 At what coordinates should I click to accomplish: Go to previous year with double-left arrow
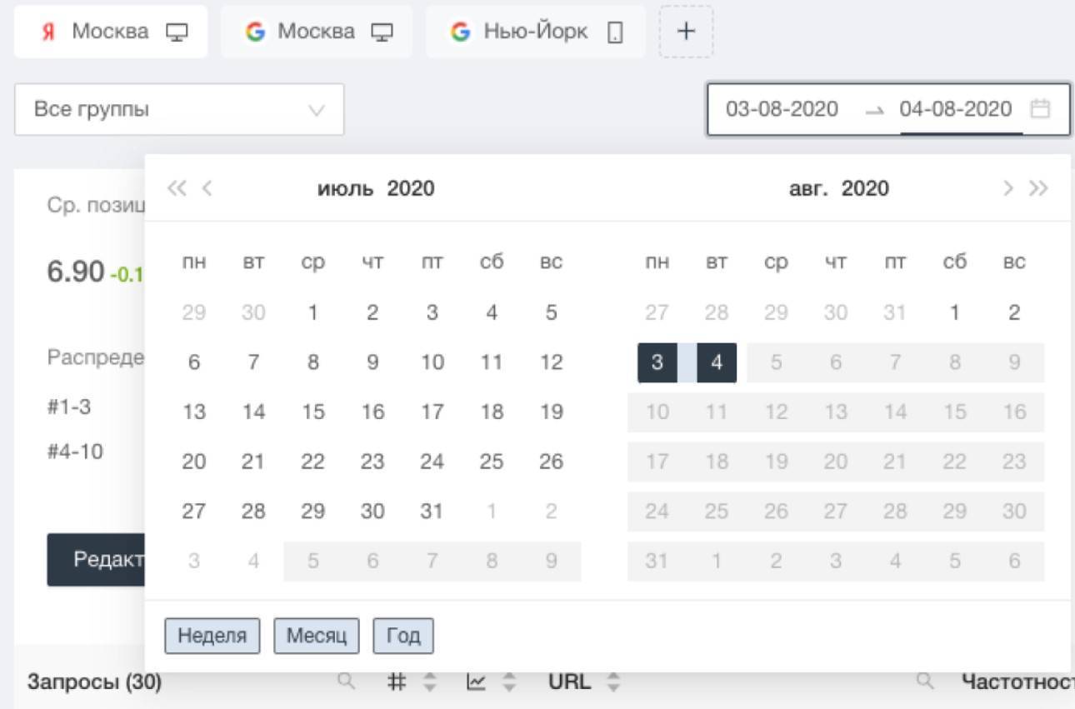[176, 188]
